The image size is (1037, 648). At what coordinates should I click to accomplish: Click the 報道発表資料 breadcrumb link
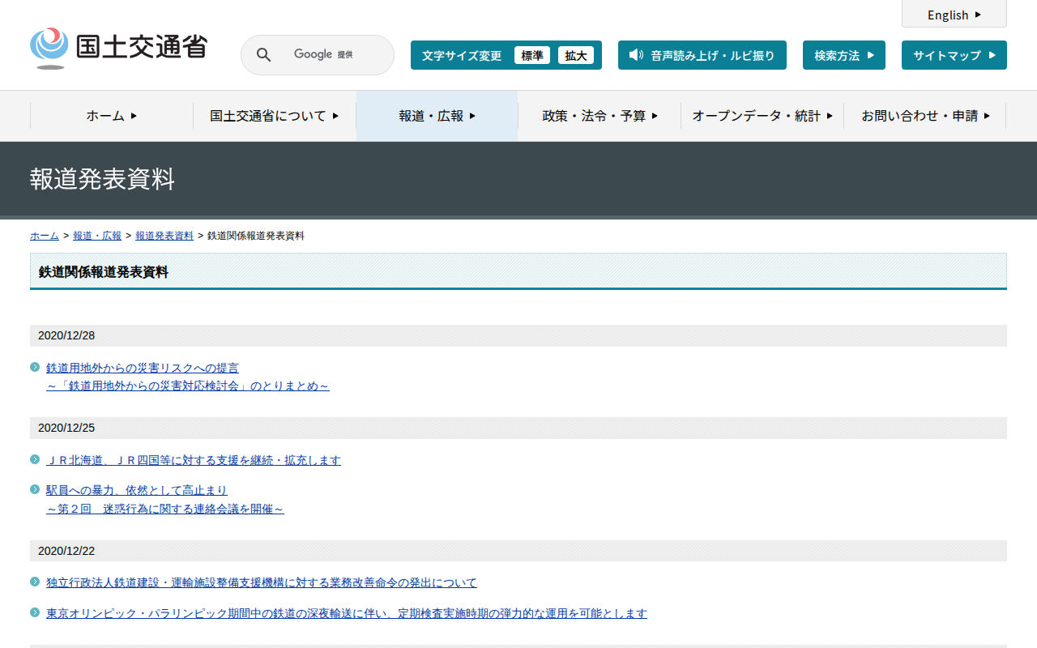(164, 236)
